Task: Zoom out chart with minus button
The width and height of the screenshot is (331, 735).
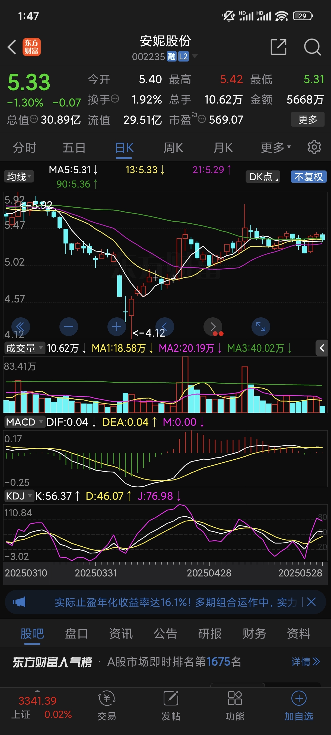Action: [69, 326]
